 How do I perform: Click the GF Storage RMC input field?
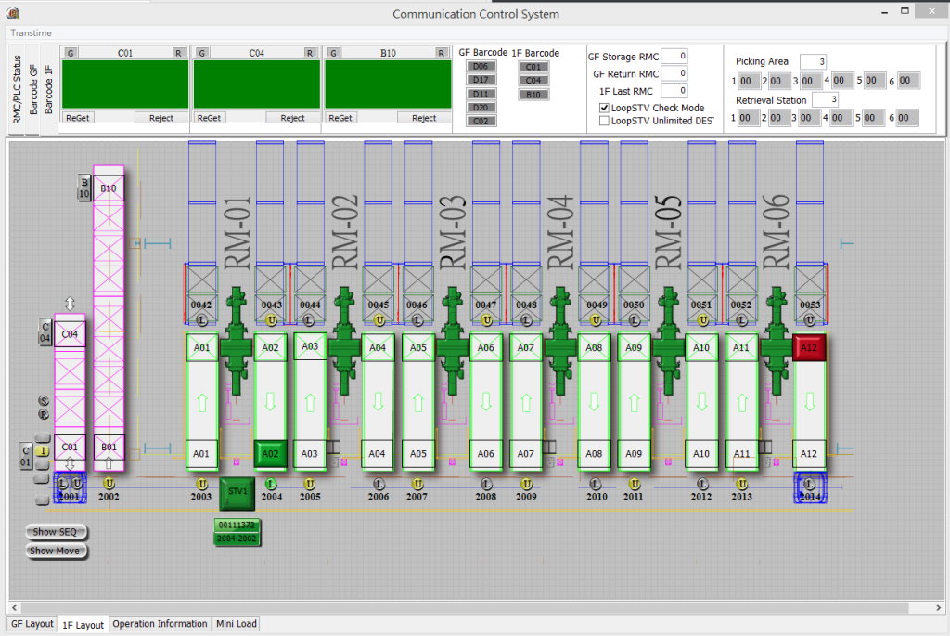[x=674, y=57]
